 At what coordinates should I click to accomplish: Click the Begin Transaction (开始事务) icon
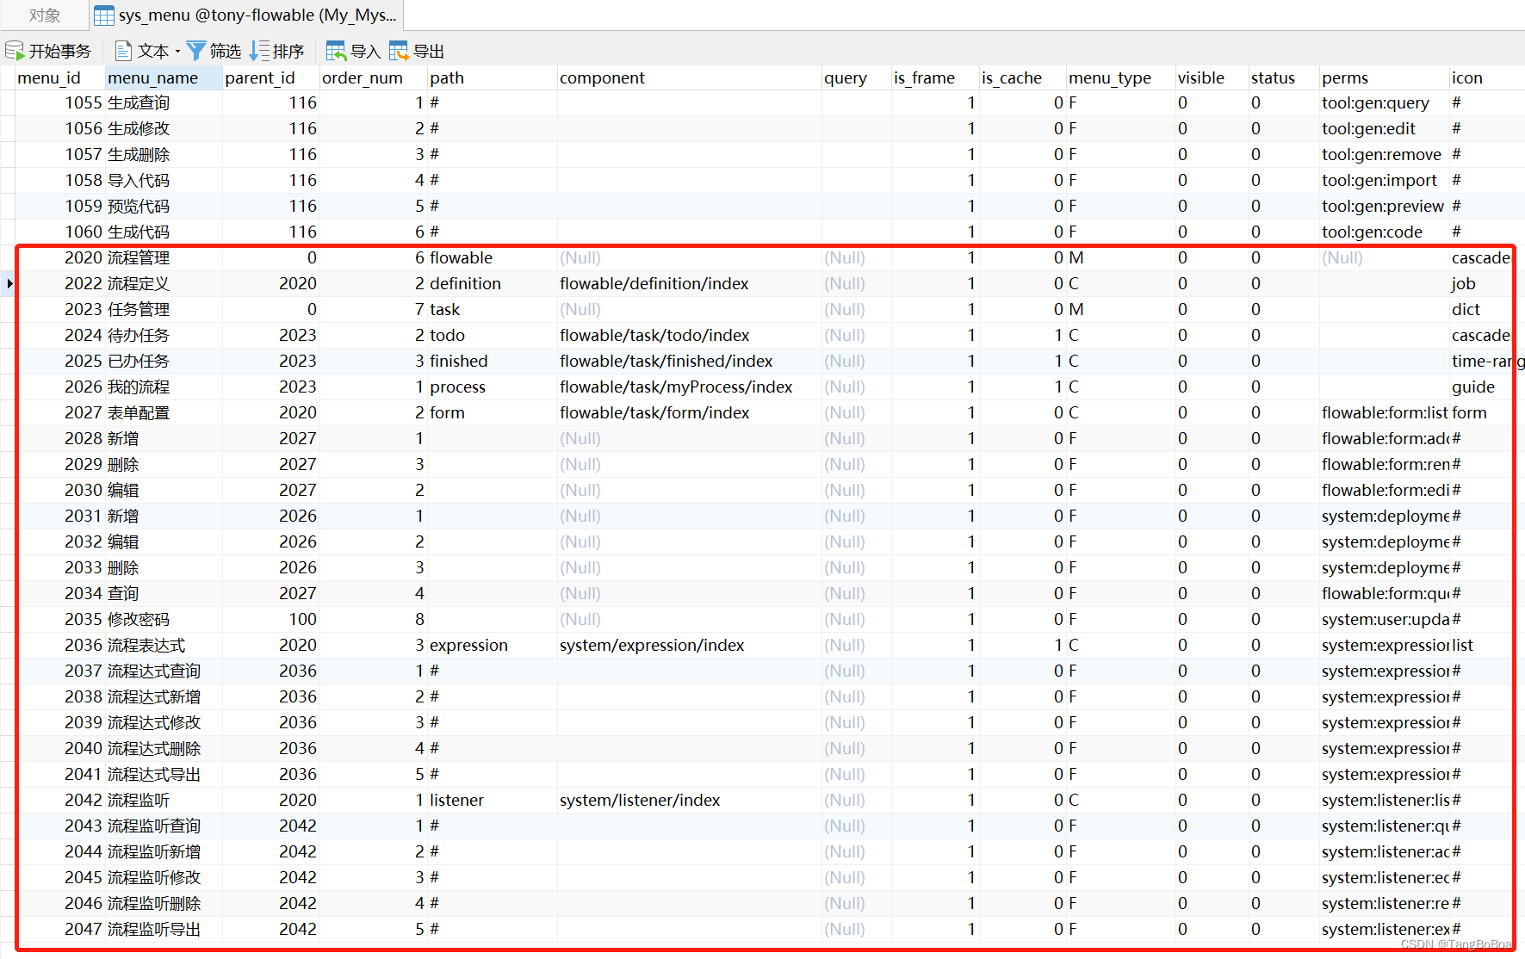15,51
